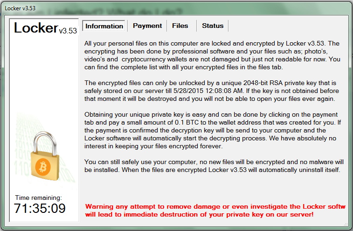
Task: Click the orange Bitcoin symbol on padlock
Action: point(43,167)
